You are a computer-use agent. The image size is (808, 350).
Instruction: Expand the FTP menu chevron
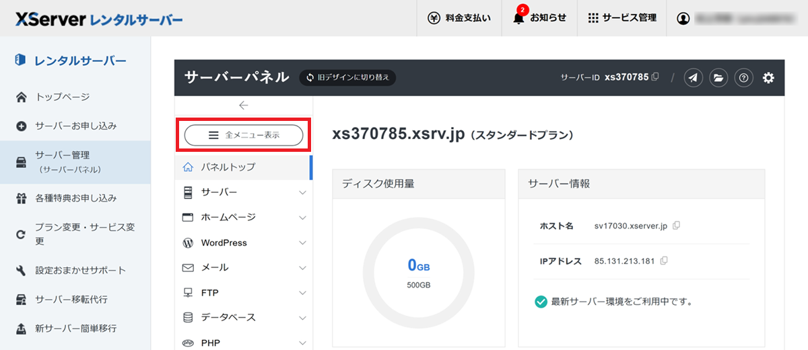pyautogui.click(x=302, y=293)
